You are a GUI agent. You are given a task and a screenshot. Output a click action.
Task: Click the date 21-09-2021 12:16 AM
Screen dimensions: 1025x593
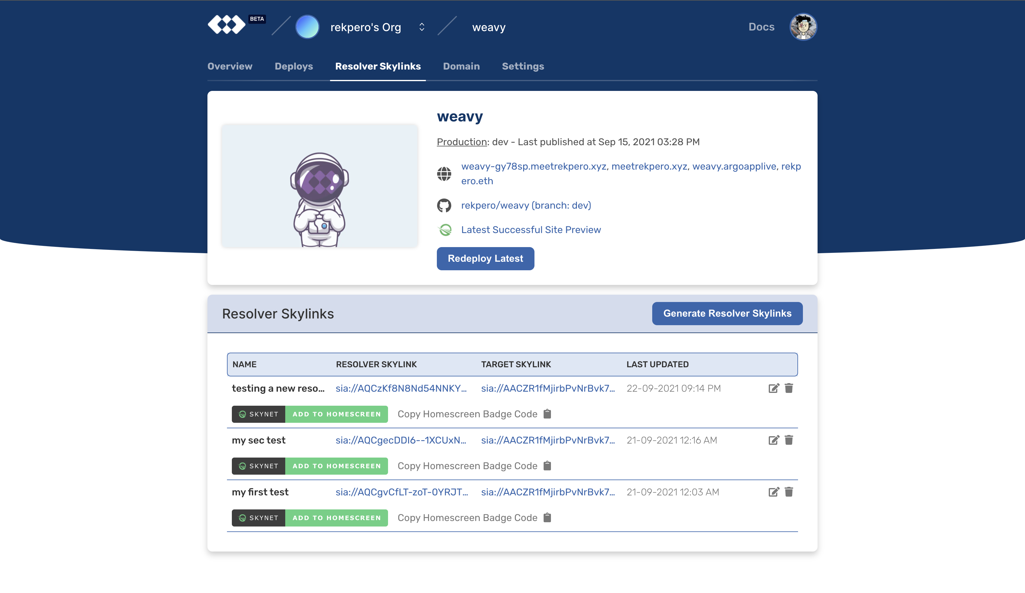(x=672, y=440)
